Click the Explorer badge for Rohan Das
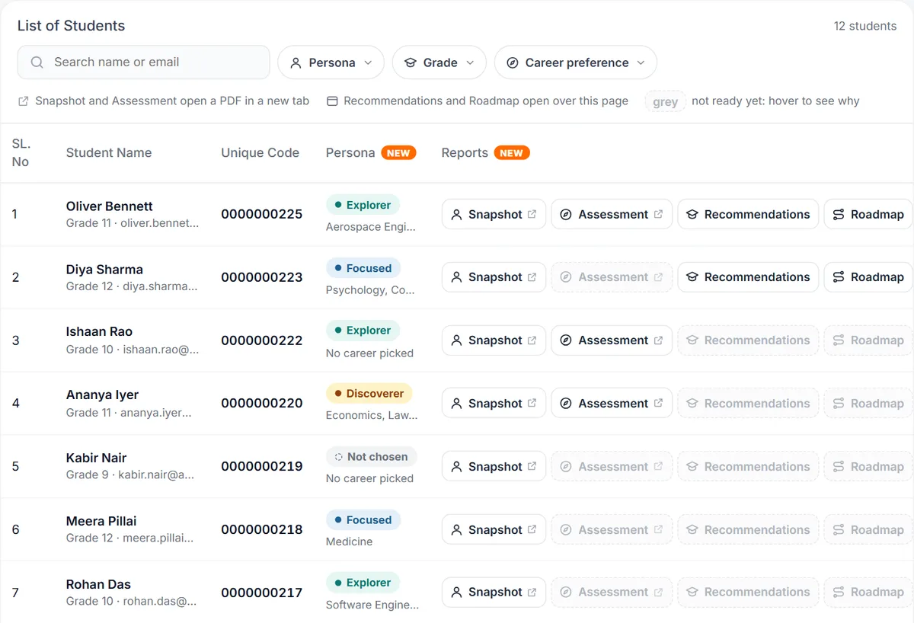The image size is (914, 623). tap(363, 583)
